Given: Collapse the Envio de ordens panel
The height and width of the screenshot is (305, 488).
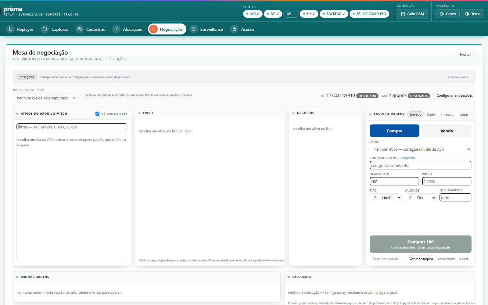Looking at the screenshot, I should click(x=370, y=114).
